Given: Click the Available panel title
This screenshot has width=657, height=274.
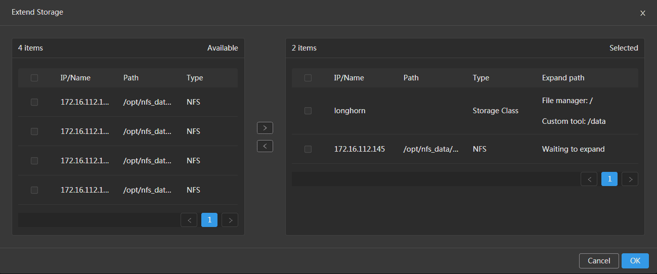Looking at the screenshot, I should coord(223,48).
